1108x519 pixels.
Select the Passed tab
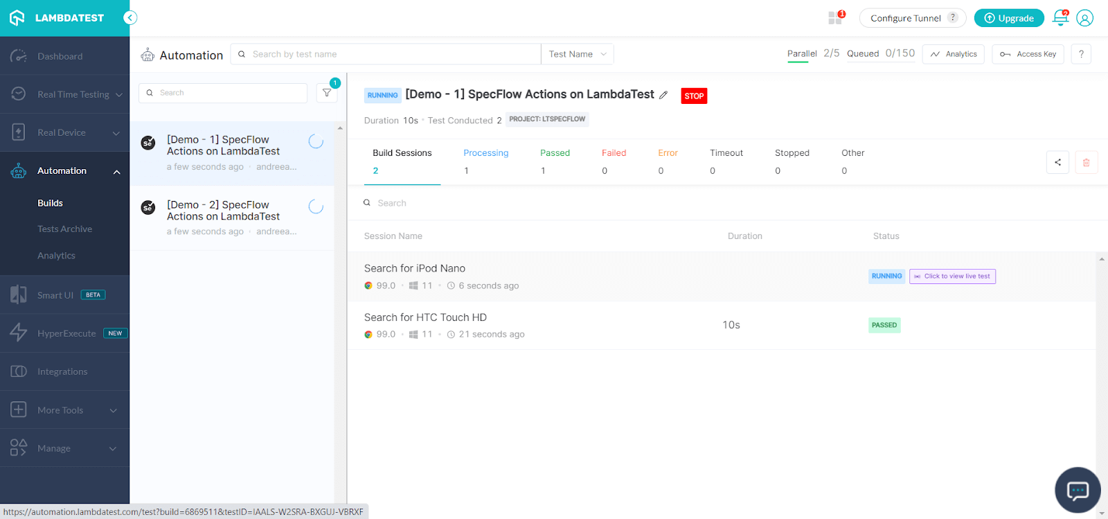pos(555,161)
